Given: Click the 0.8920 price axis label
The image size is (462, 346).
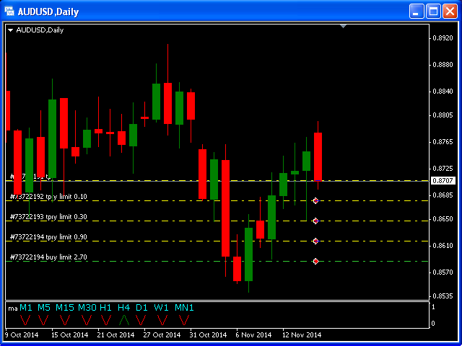Looking at the screenshot, I should click(x=443, y=38).
